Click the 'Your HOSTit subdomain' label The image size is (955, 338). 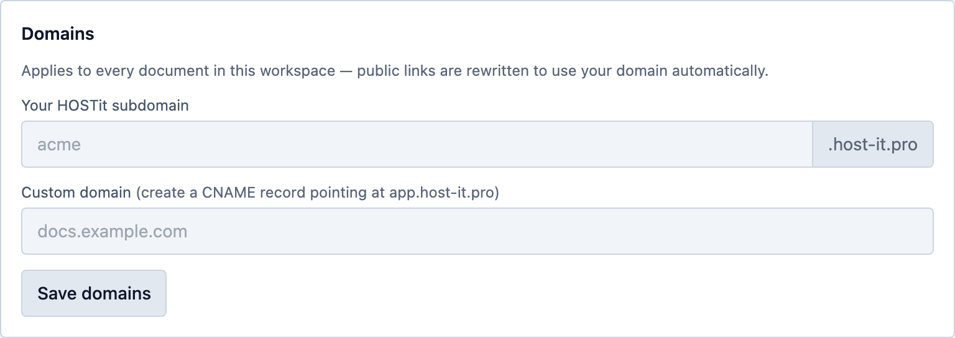(105, 106)
